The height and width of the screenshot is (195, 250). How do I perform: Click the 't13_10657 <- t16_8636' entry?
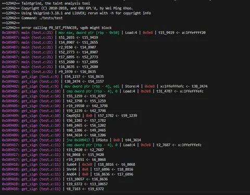(x=87, y=179)
